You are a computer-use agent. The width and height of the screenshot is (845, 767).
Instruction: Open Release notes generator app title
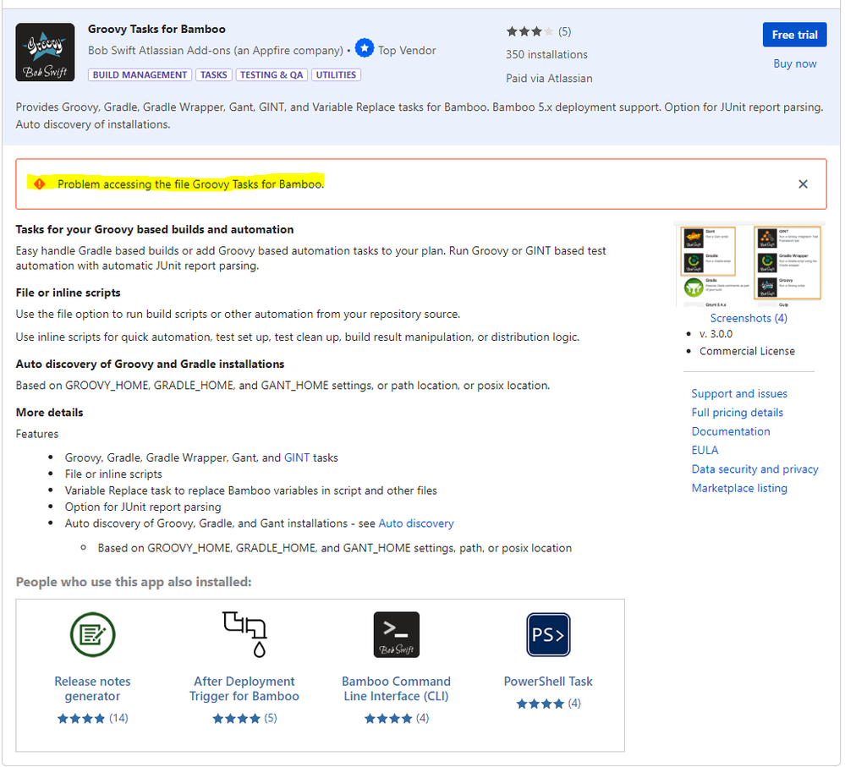click(x=93, y=689)
